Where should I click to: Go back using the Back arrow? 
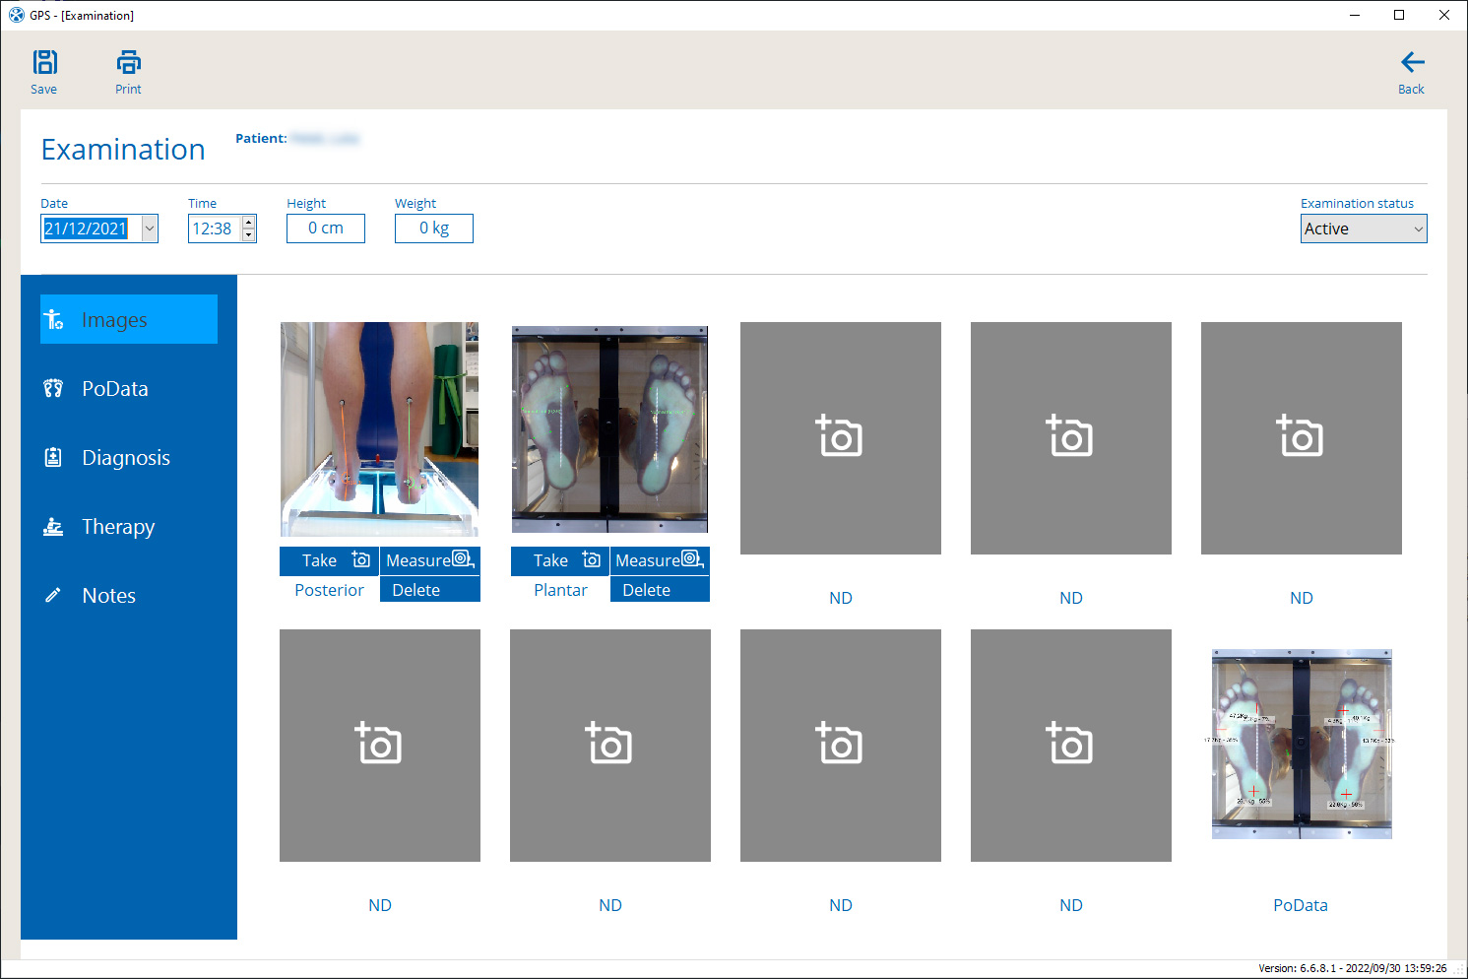(x=1412, y=63)
